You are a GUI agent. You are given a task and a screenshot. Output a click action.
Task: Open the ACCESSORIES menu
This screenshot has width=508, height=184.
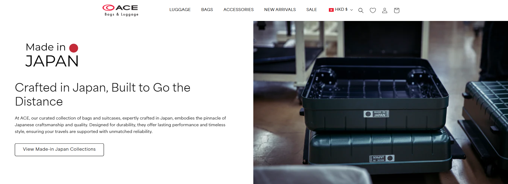pyautogui.click(x=238, y=10)
